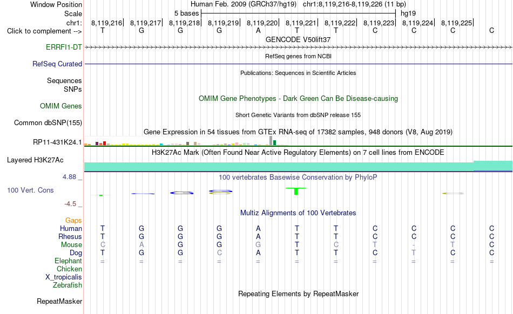The height and width of the screenshot is (314, 513).
Task: Select the OMIM Genes track label
Action: click(60, 106)
